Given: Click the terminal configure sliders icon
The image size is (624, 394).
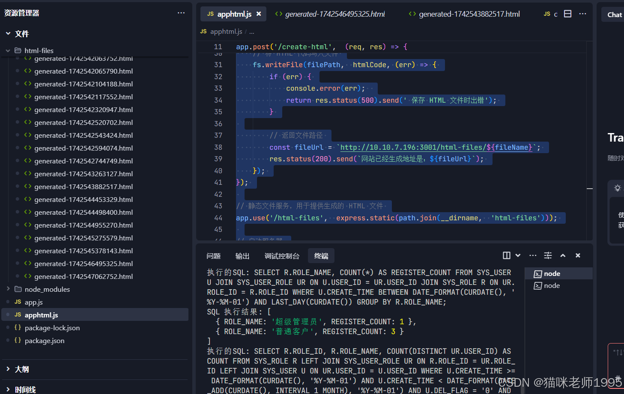Looking at the screenshot, I should (548, 255).
